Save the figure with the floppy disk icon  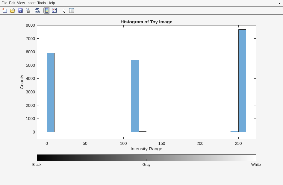[20, 10]
